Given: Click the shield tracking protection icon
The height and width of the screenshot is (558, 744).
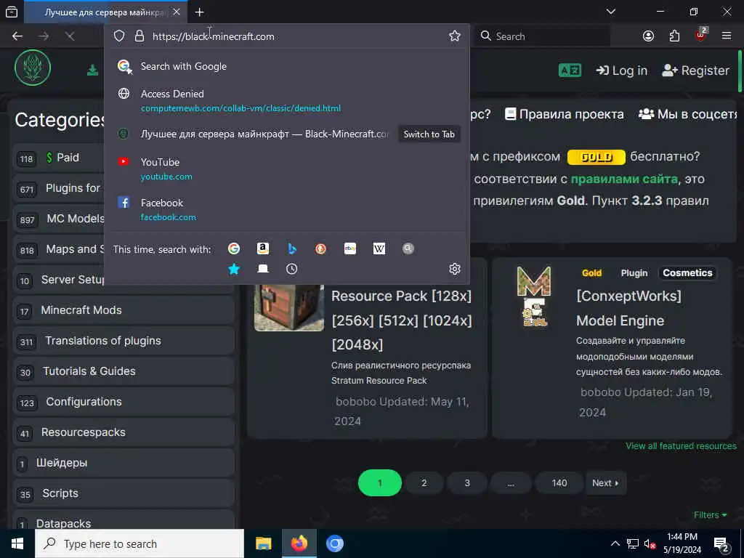Looking at the screenshot, I should pyautogui.click(x=119, y=36).
